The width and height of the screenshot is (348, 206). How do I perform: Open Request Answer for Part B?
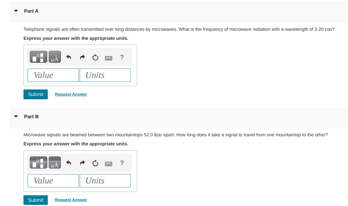click(71, 200)
